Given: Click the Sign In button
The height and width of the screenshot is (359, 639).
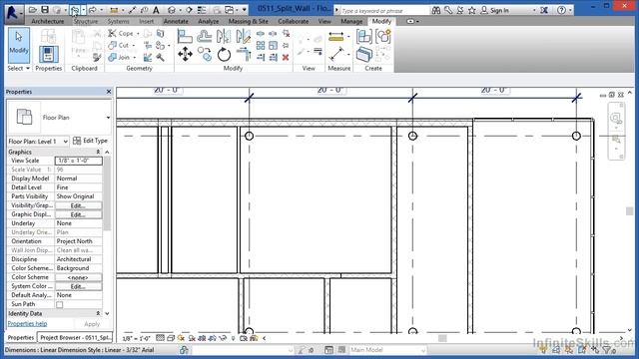Looking at the screenshot, I should 495,10.
